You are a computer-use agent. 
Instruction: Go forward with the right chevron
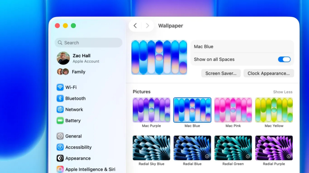(147, 26)
